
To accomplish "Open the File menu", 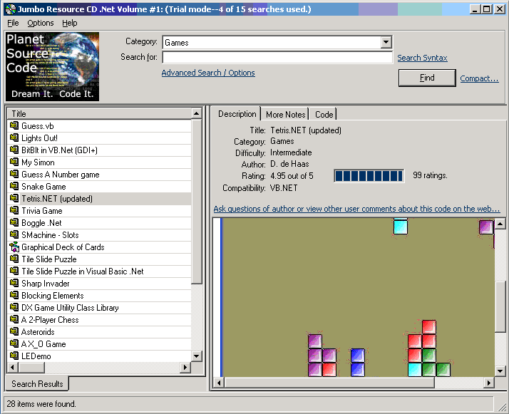I will pos(13,23).
